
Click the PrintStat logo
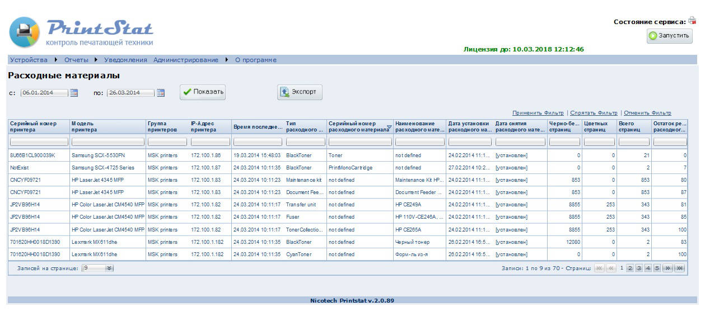(x=81, y=32)
